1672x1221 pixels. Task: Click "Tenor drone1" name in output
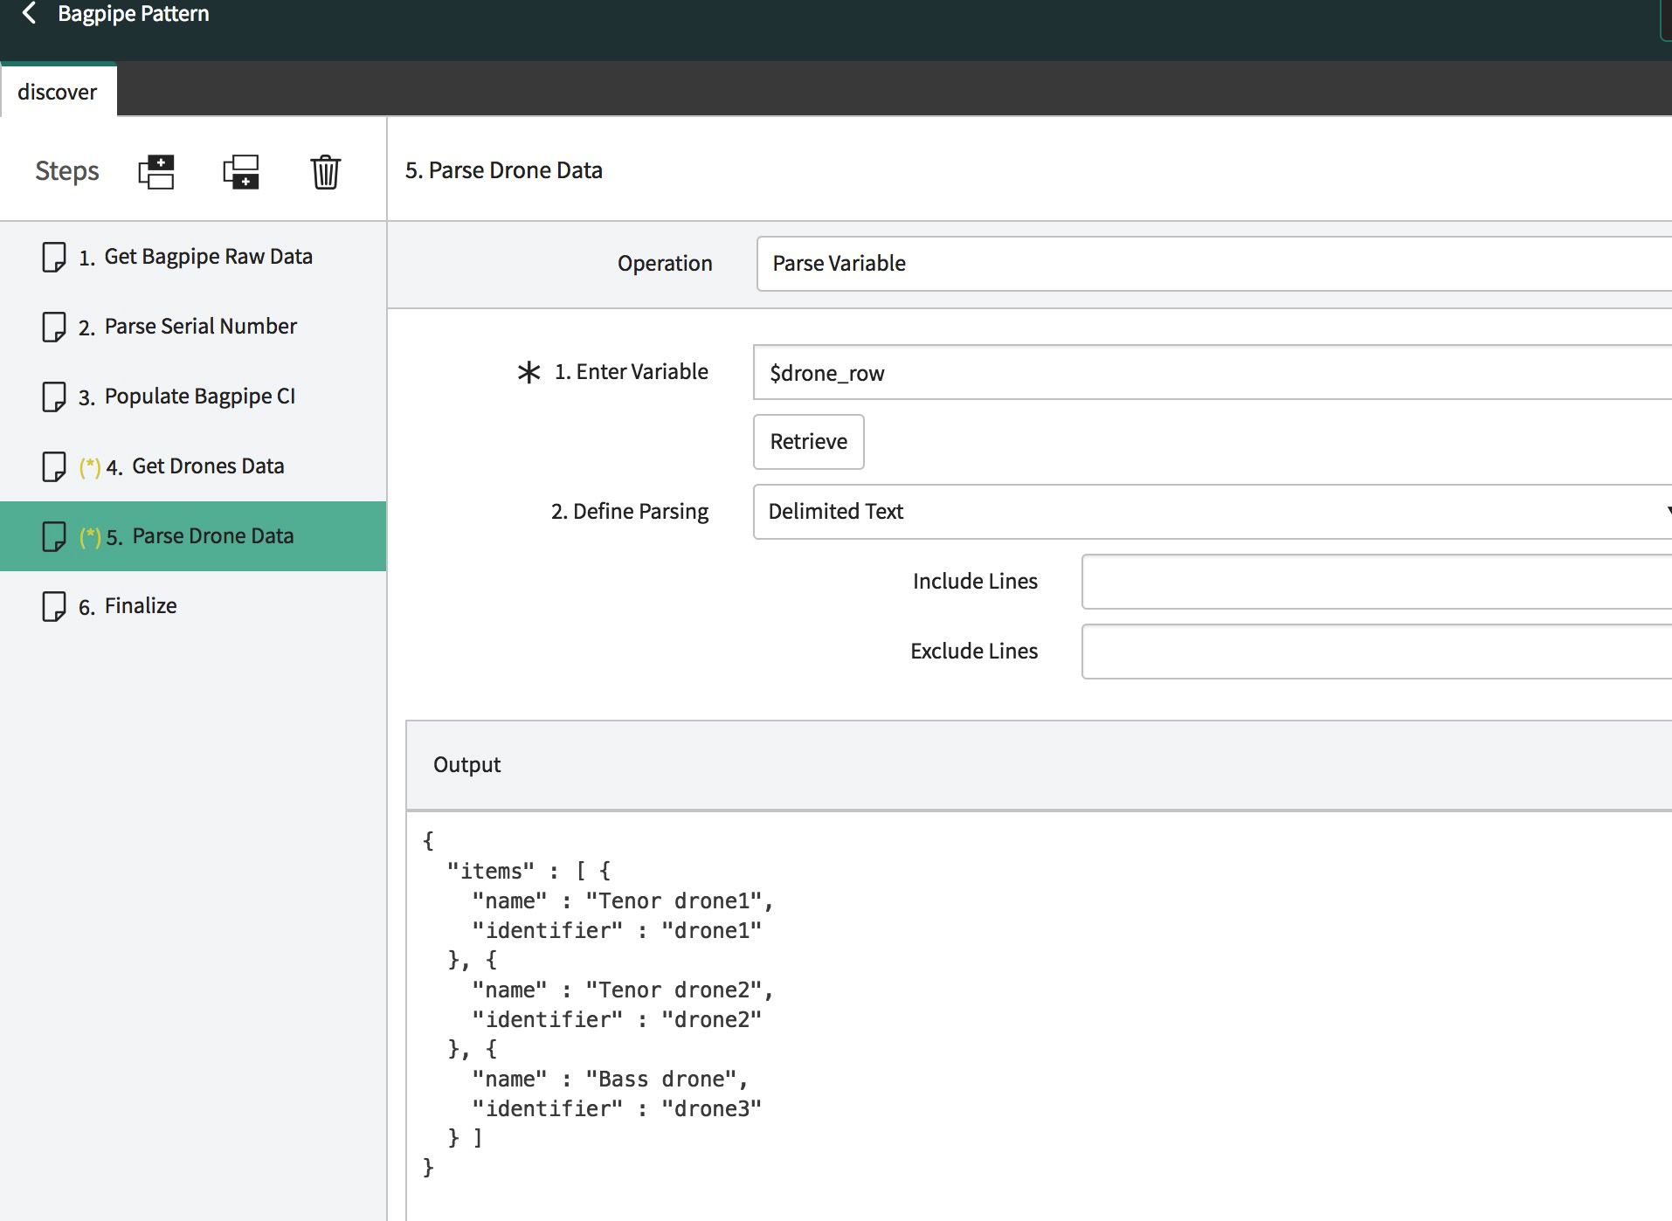click(x=674, y=901)
